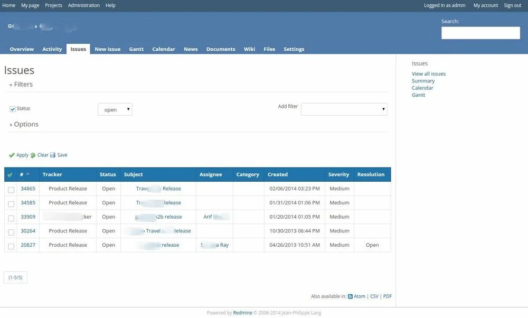Open the News tab
This screenshot has width=528, height=318.
pos(191,49)
